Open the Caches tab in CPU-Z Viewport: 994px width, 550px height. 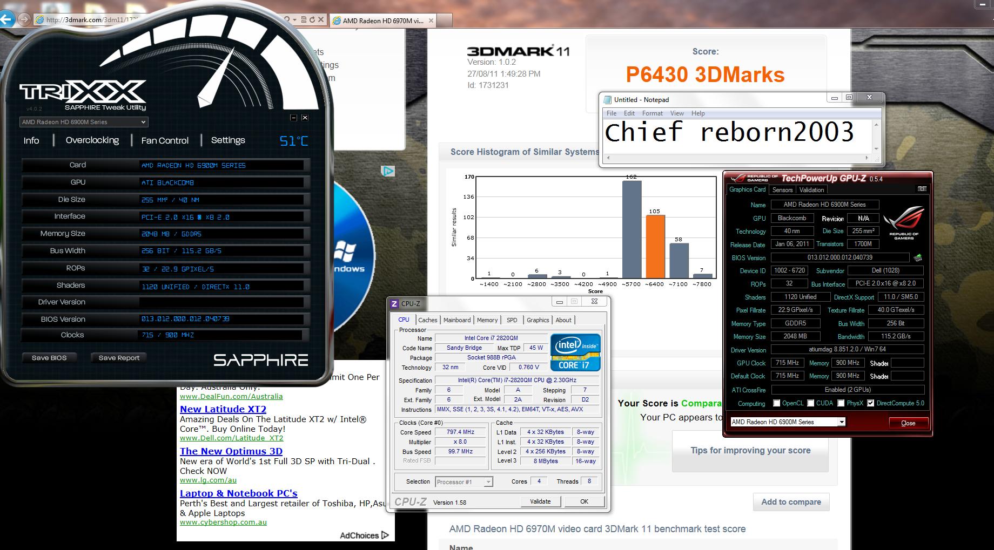coord(427,320)
